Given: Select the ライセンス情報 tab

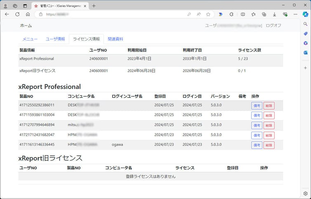Looking at the screenshot, I should tap(86, 39).
